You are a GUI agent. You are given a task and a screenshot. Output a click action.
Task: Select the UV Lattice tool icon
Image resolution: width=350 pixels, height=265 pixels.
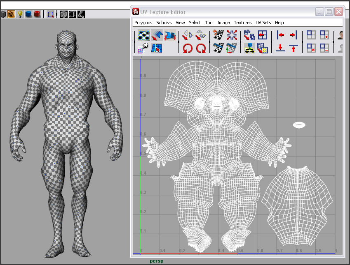click(x=144, y=35)
